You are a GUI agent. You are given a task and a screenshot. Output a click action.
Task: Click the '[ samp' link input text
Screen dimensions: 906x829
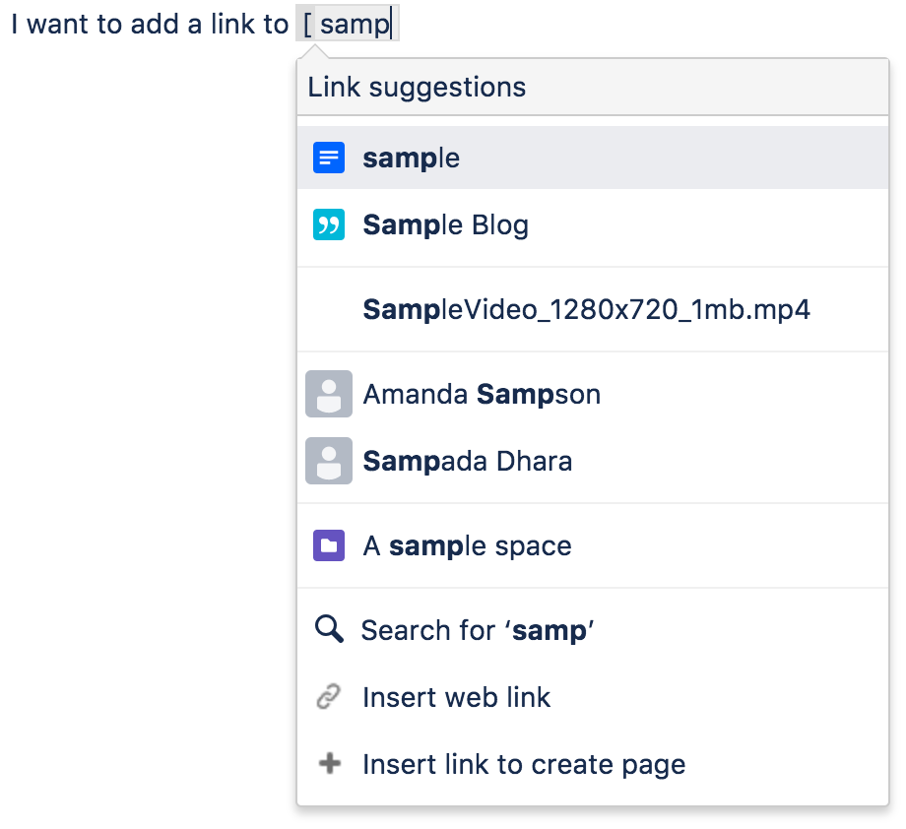[x=348, y=24]
